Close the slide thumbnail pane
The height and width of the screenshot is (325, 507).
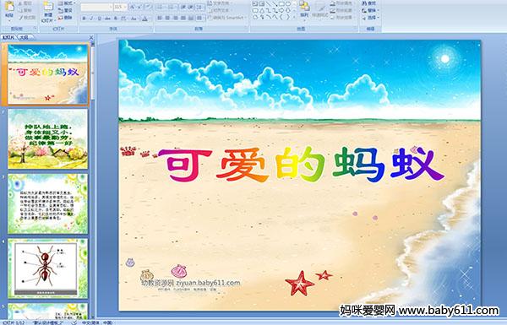(x=91, y=37)
